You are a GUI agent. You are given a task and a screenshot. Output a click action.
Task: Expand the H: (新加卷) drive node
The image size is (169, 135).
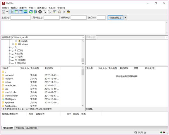tap(10, 60)
